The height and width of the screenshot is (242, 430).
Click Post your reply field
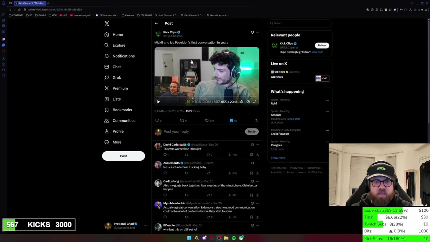tap(203, 131)
